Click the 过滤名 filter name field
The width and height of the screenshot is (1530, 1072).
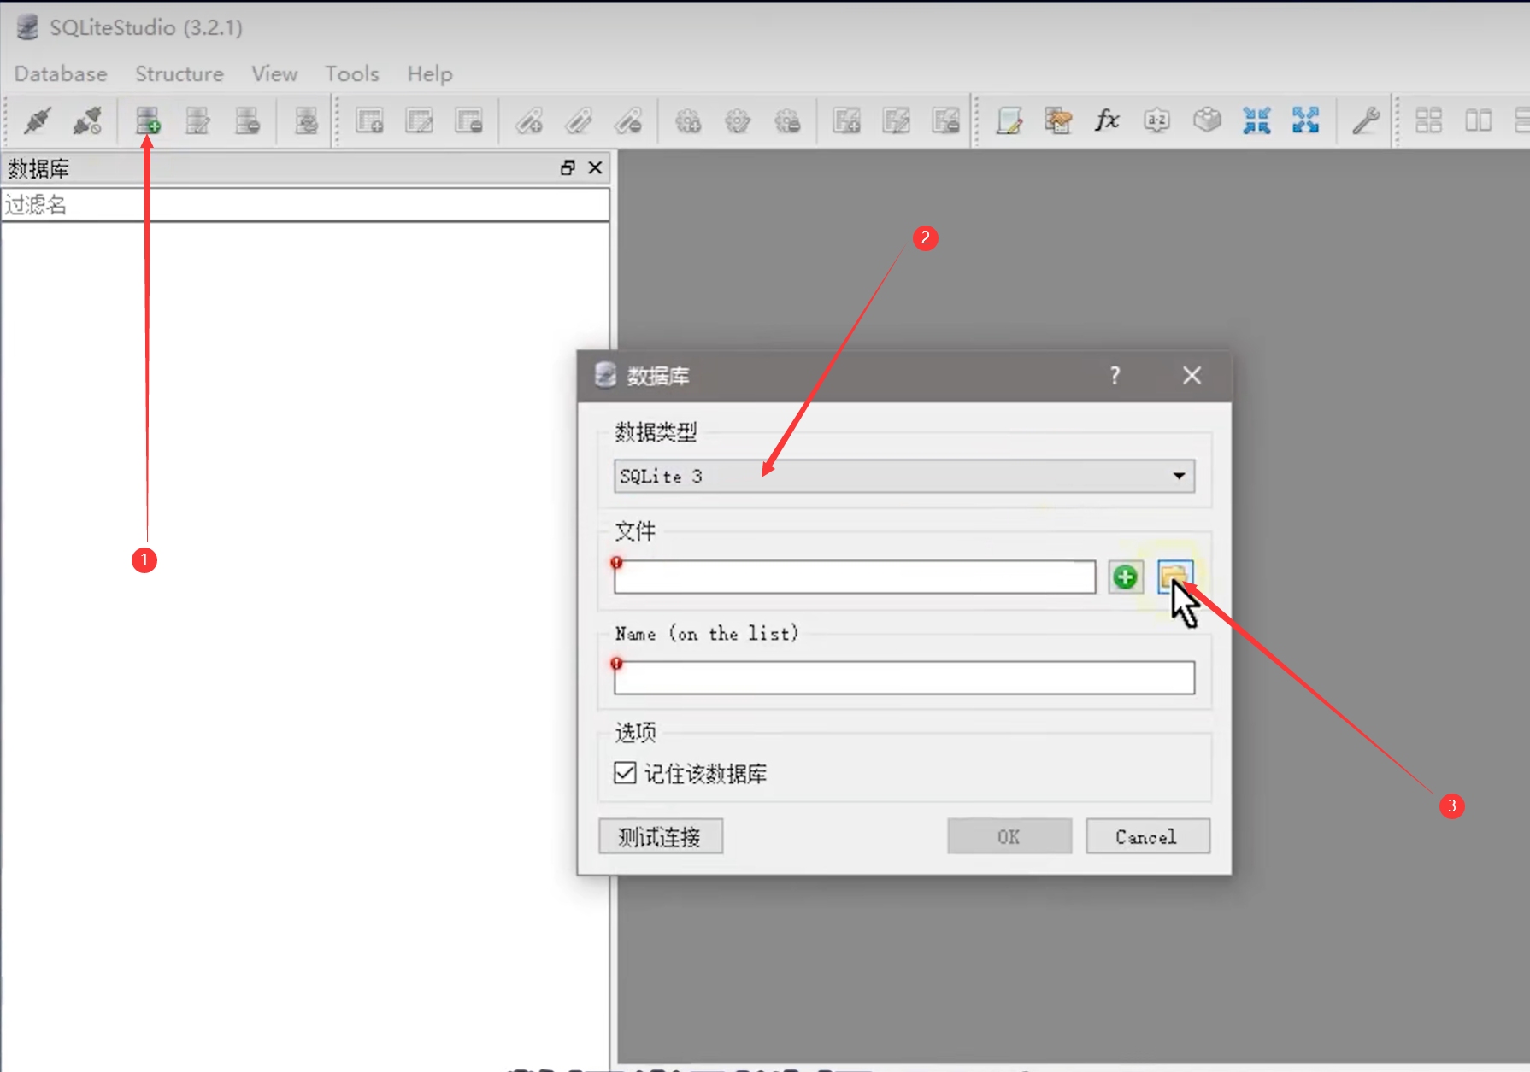(x=305, y=205)
